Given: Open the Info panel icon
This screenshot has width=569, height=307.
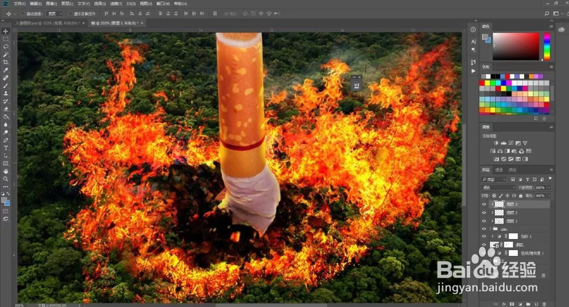Looking at the screenshot, I should (x=473, y=30).
